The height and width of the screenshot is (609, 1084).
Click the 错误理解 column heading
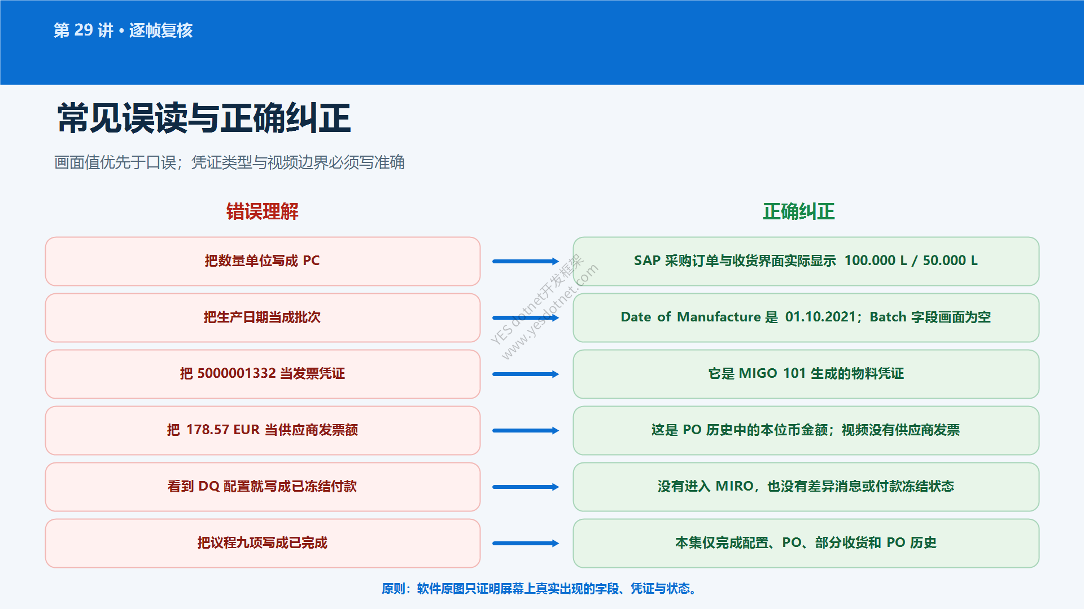pyautogui.click(x=263, y=211)
